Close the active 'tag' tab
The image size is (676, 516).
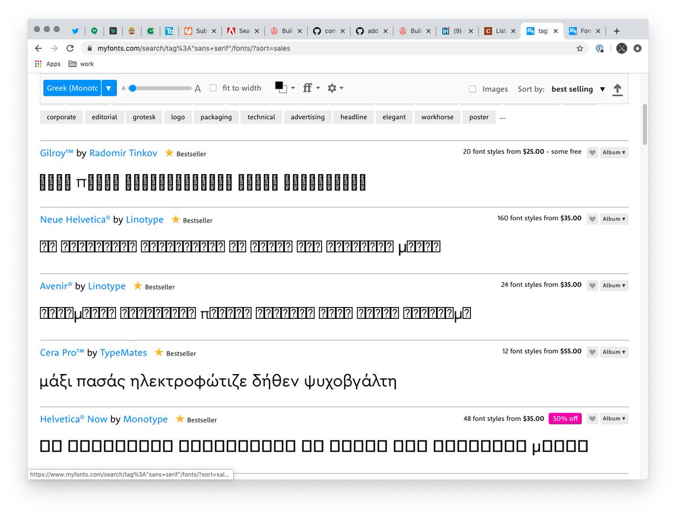555,31
